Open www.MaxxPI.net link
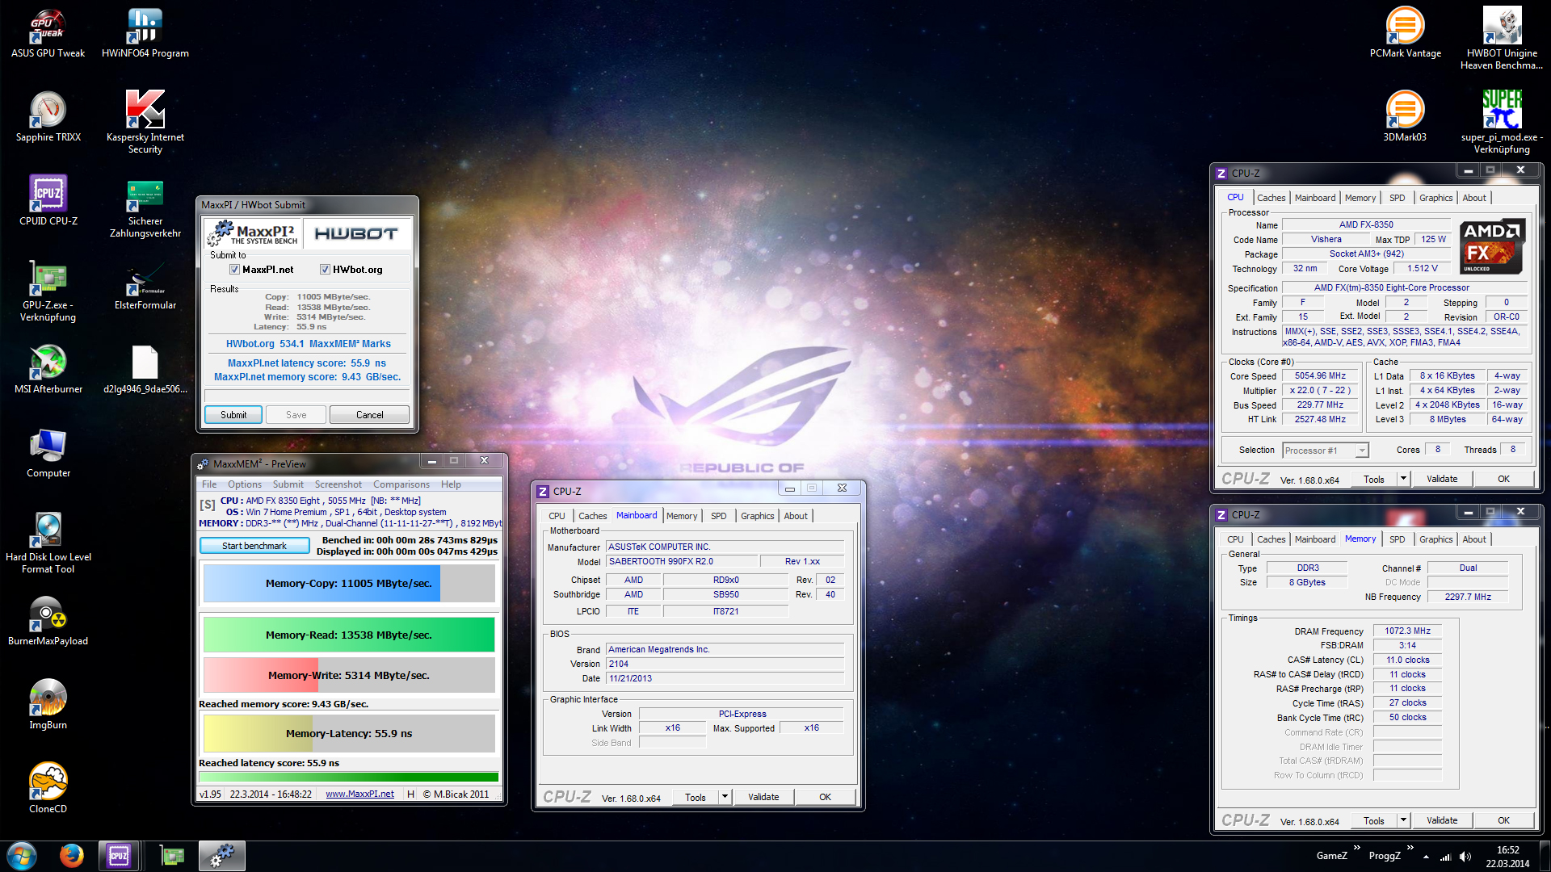This screenshot has height=872, width=1551. click(359, 794)
